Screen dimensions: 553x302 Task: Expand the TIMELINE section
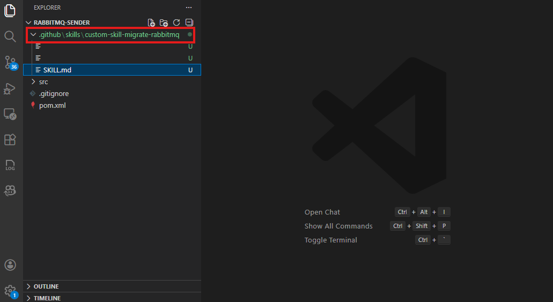click(47, 298)
